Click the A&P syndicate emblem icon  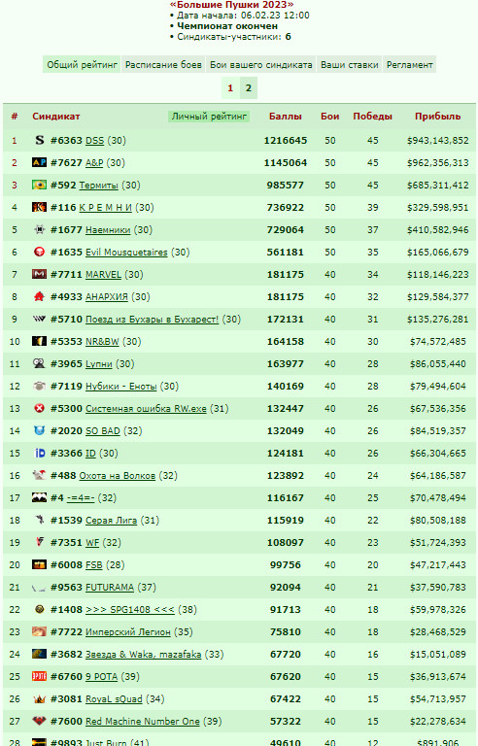[40, 163]
